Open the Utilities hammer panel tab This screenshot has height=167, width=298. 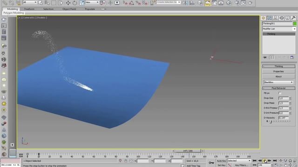293,18
